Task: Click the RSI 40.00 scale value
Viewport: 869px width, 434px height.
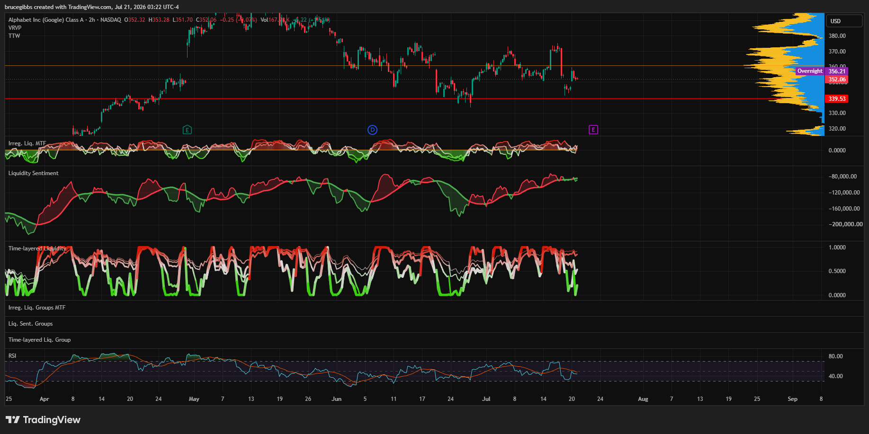Action: [836, 376]
